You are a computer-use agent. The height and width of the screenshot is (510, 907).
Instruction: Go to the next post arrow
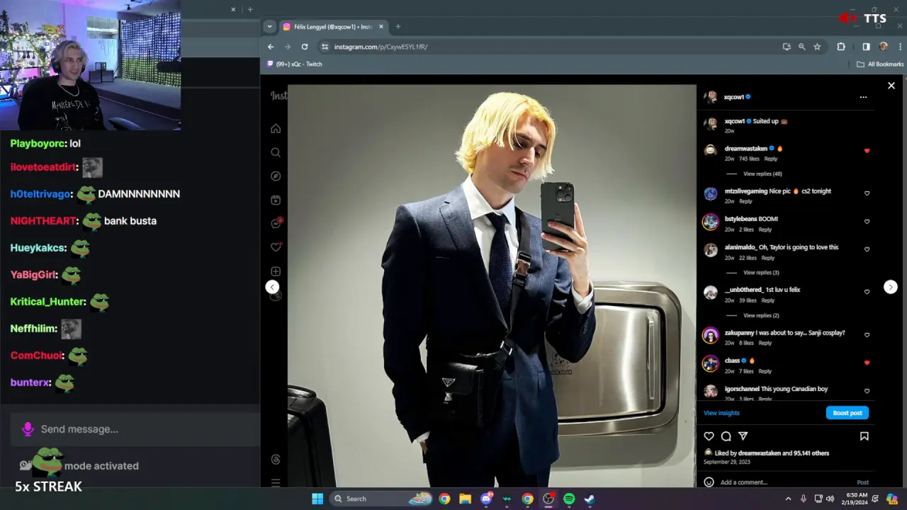pyautogui.click(x=891, y=287)
